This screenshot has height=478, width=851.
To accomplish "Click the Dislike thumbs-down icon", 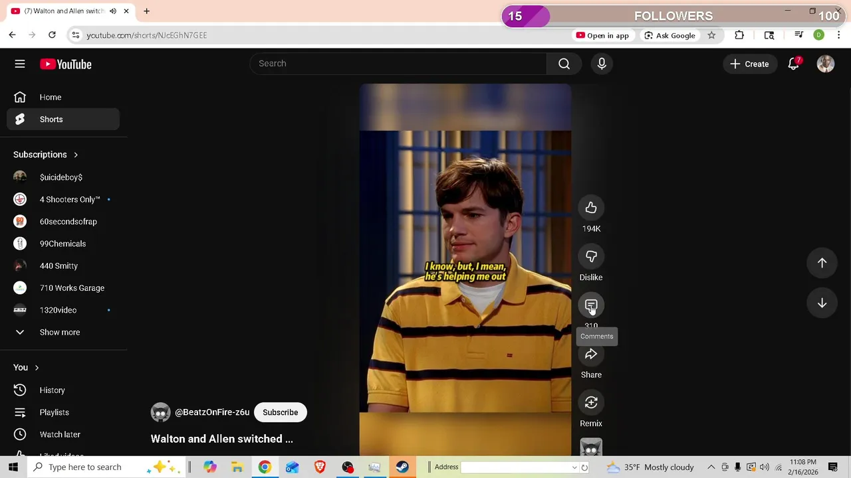I will point(591,256).
